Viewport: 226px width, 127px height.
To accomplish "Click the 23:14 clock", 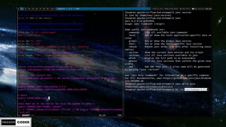I will 208,9.
